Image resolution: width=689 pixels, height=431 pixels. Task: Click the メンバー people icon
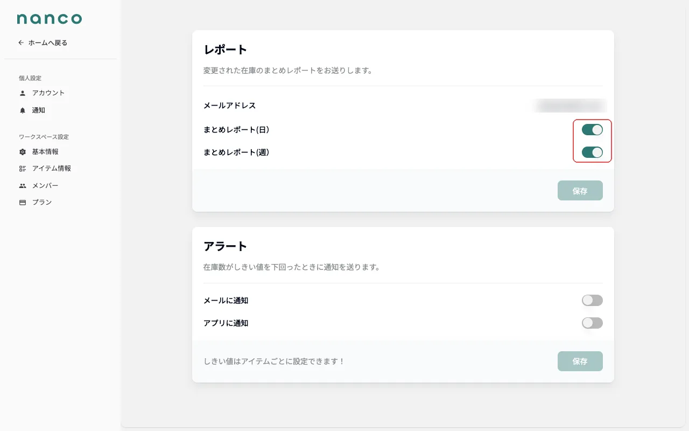(x=23, y=186)
